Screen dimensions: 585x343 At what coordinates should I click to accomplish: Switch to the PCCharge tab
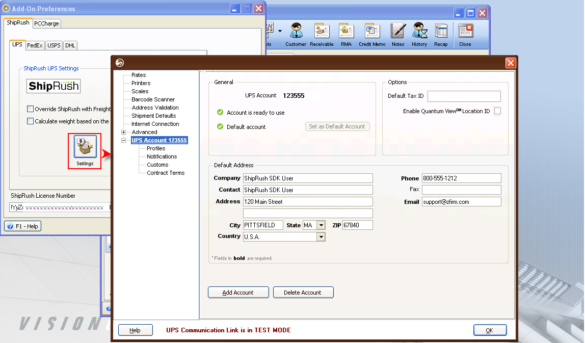coord(47,23)
